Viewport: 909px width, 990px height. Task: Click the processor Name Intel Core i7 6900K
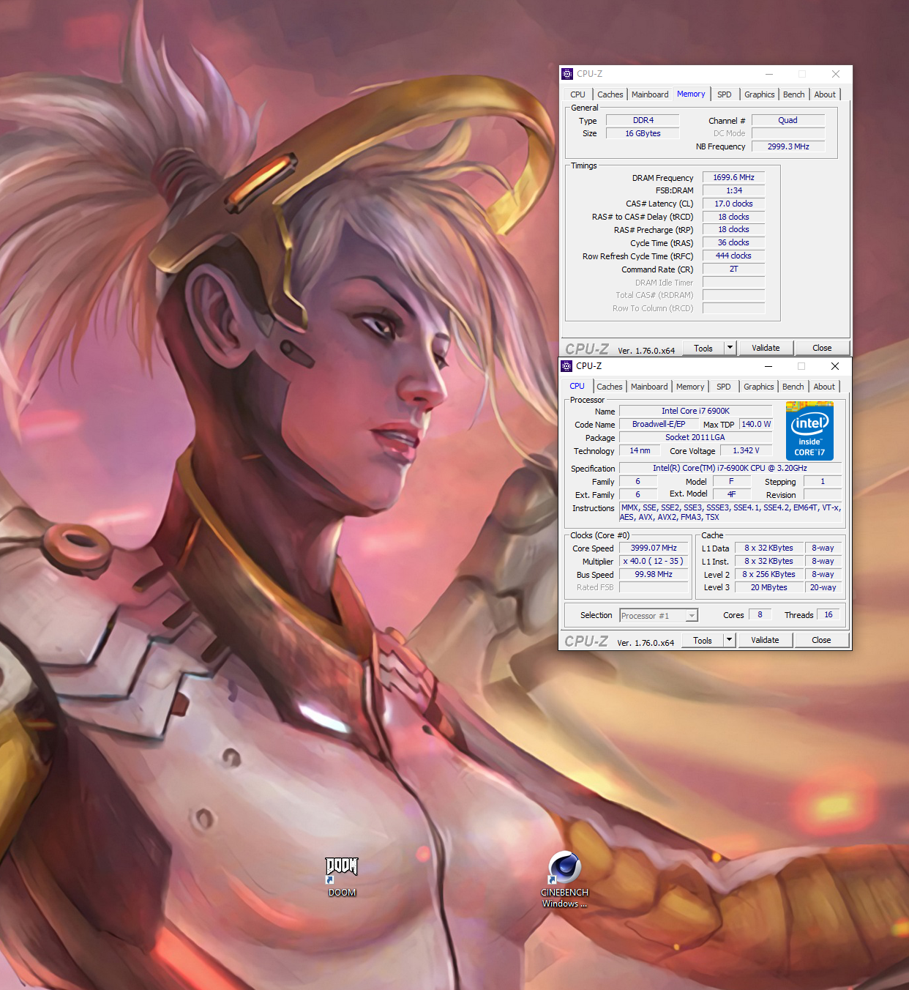(x=695, y=411)
